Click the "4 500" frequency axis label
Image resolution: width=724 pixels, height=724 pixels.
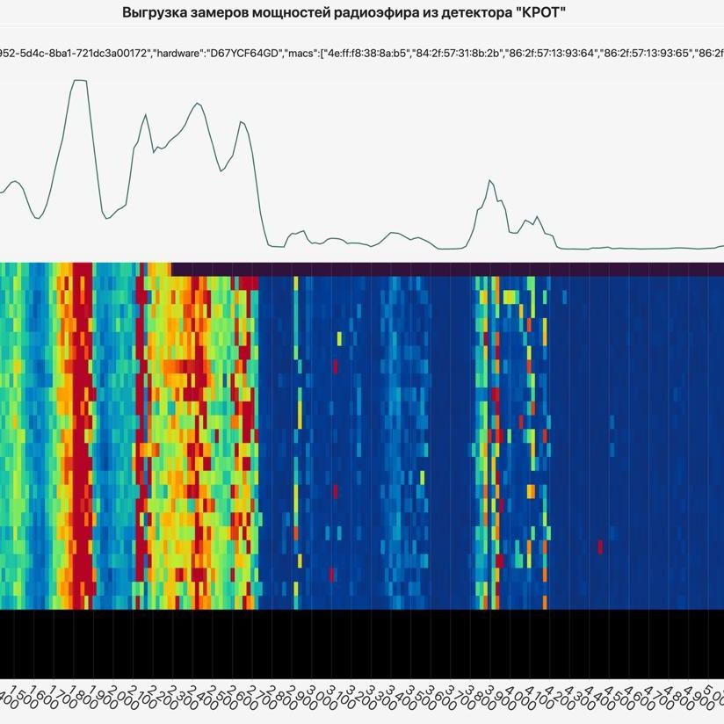click(x=619, y=698)
